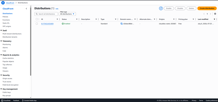Open the Info link beside Distributions

57,9
